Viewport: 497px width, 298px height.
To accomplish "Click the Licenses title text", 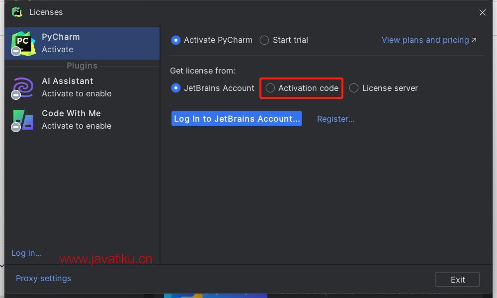I will 46,12.
